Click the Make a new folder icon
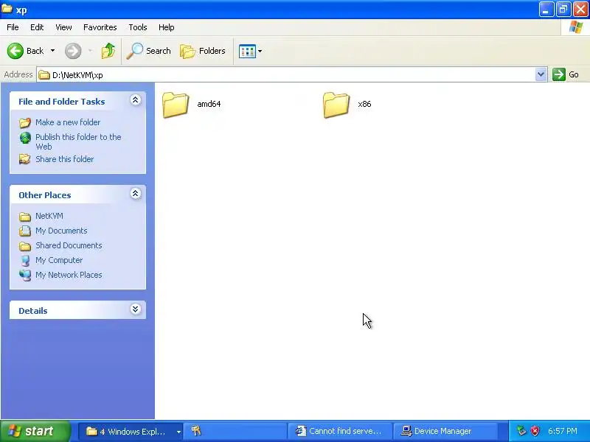The image size is (590, 442). [25, 122]
